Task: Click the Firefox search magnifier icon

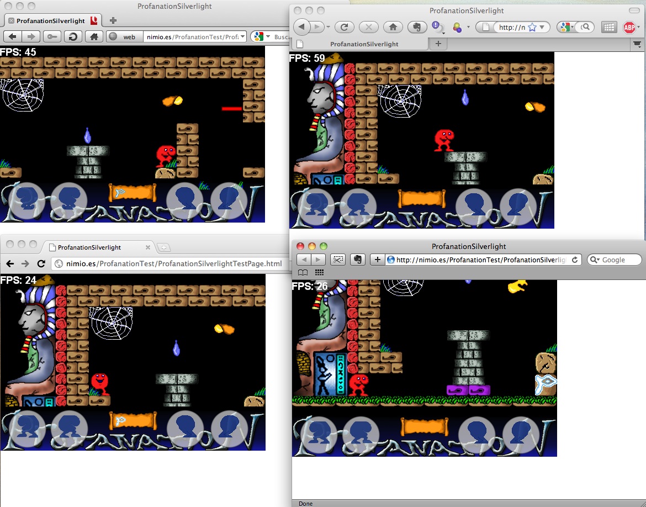Action: (x=585, y=27)
